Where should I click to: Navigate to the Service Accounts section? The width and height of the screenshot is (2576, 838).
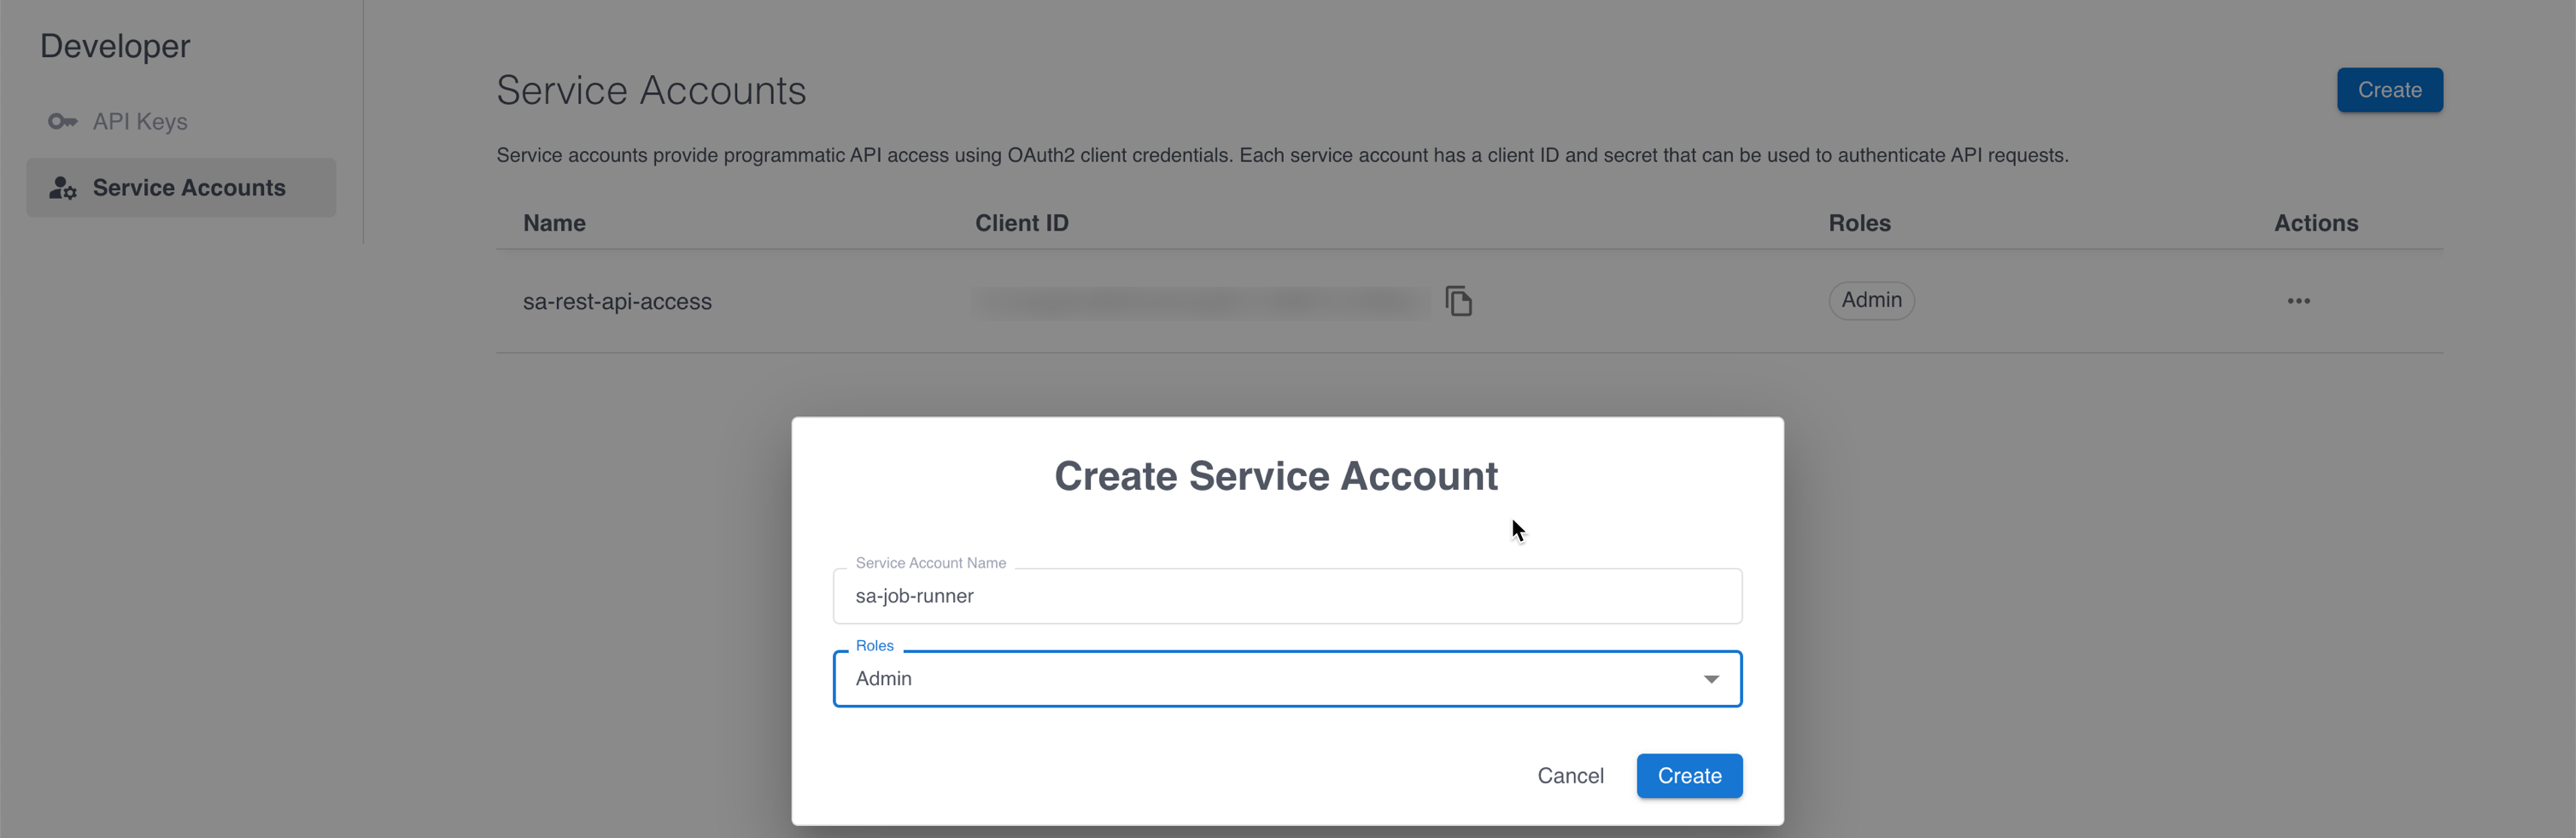[188, 187]
